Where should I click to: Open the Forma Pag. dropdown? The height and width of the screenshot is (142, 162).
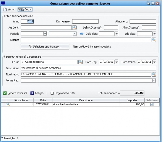click(154, 80)
